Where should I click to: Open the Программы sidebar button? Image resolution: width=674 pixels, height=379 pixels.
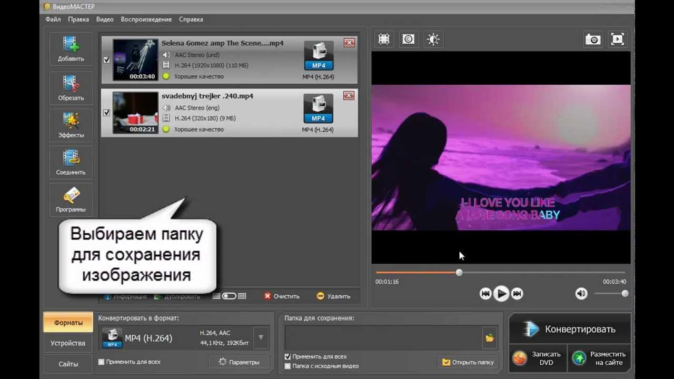click(71, 200)
